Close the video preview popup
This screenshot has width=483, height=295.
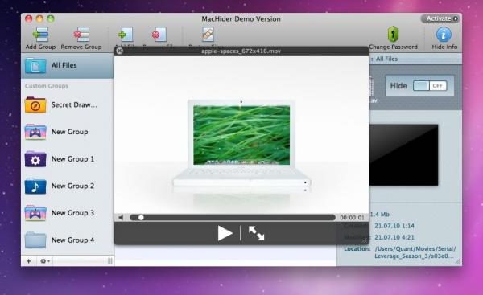click(119, 51)
